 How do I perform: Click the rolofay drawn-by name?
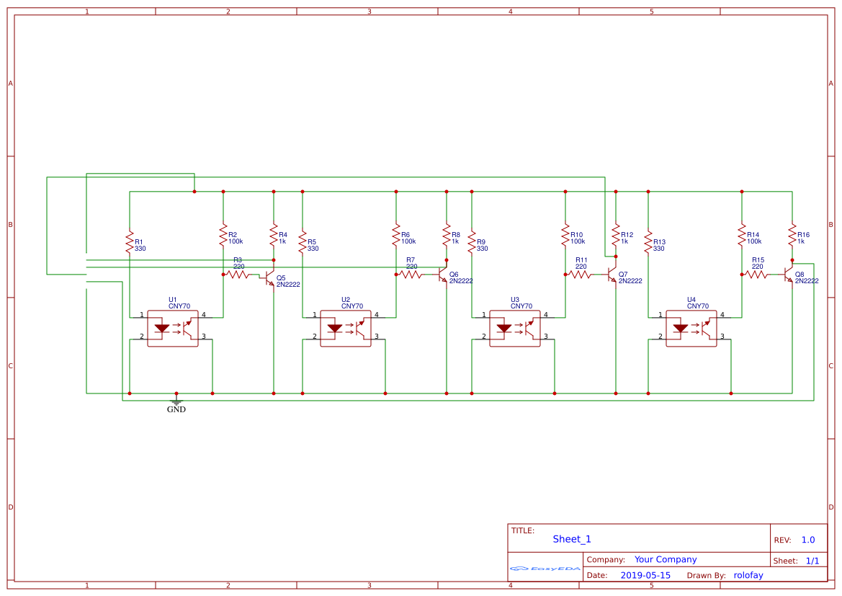(x=748, y=574)
